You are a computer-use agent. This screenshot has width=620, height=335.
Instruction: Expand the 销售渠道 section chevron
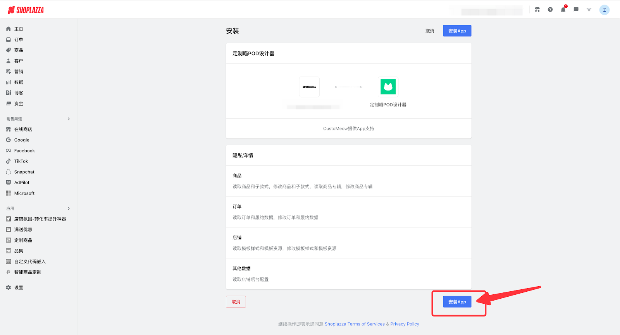coord(69,119)
